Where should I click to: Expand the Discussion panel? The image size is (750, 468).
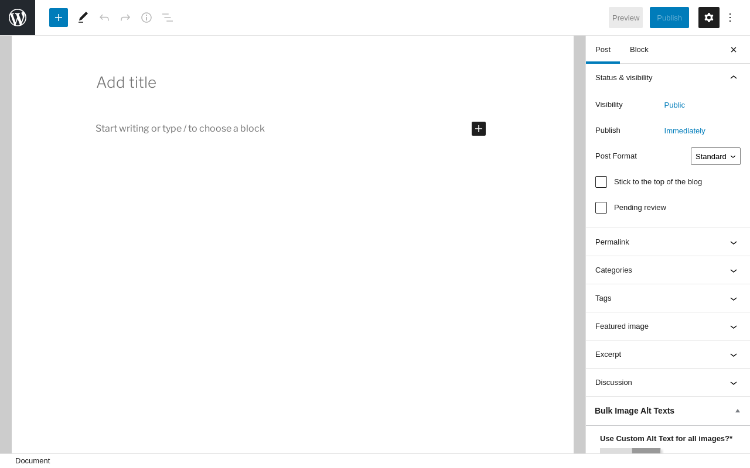pos(668,383)
